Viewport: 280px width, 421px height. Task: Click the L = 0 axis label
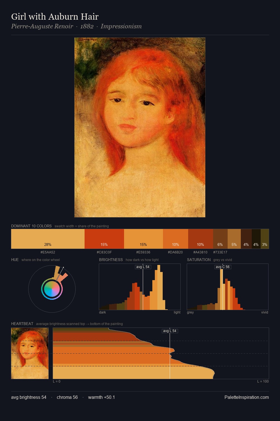(x=57, y=381)
